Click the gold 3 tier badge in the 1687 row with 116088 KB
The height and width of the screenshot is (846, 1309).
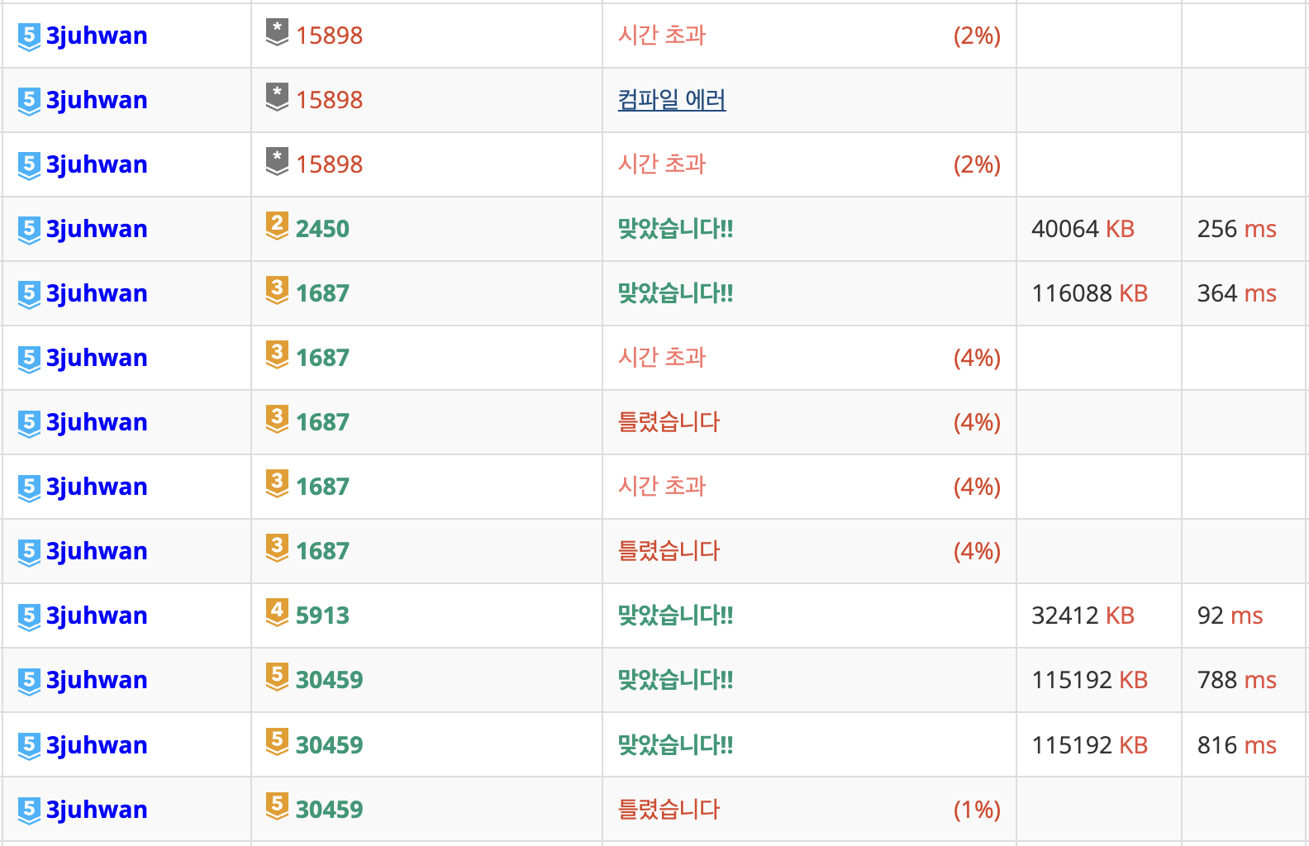[x=277, y=290]
